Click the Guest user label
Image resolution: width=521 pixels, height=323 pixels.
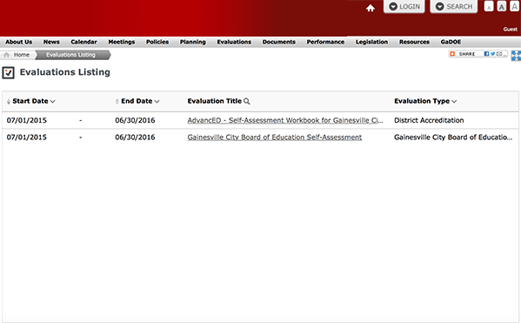coord(510,30)
